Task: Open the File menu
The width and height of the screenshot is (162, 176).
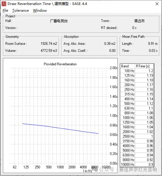Action: (5, 10)
